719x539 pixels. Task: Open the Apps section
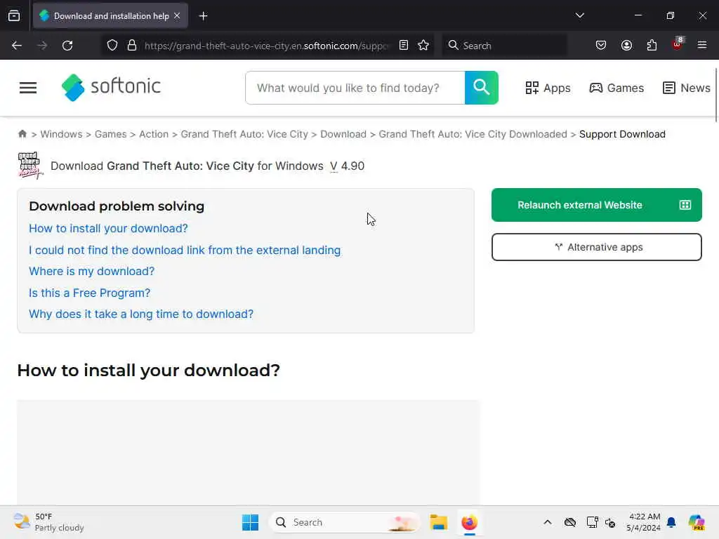(548, 88)
